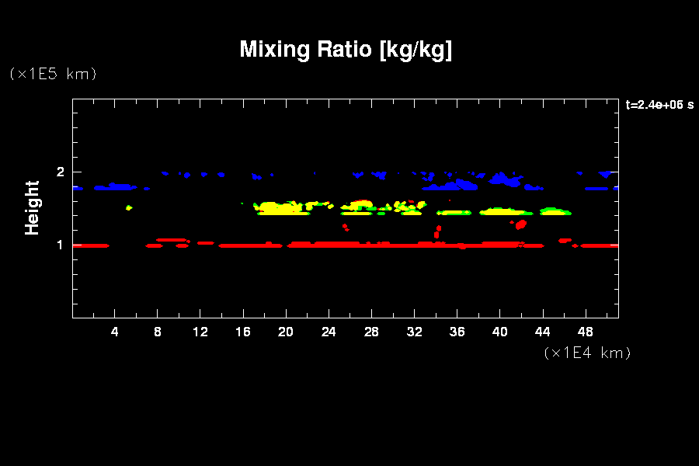
Task: Click the isolated red blob near x=42
Action: [520, 224]
